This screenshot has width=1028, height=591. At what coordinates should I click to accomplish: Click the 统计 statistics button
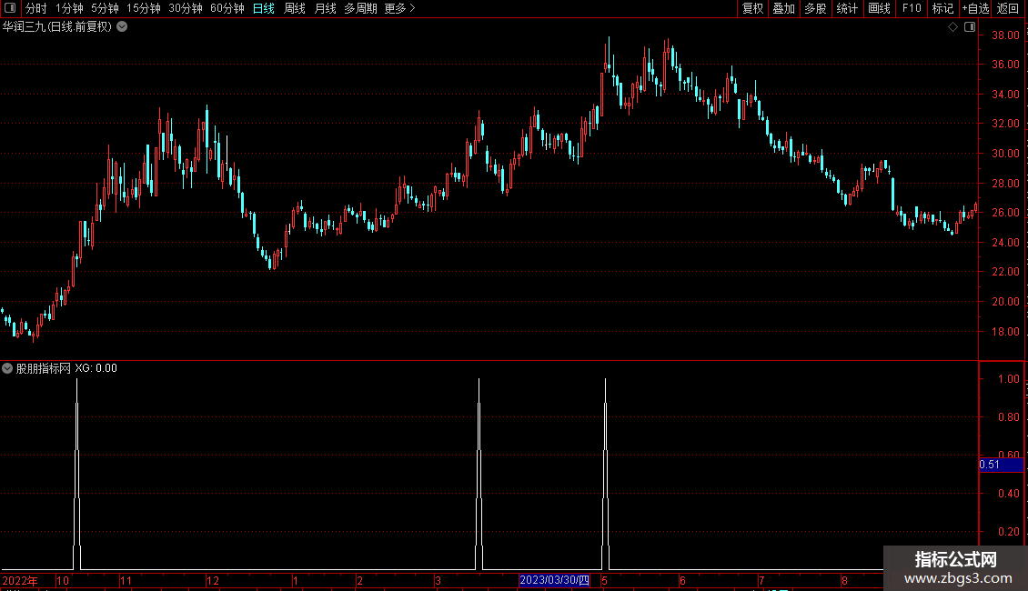[847, 8]
